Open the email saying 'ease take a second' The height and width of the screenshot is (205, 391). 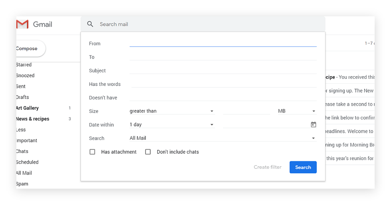point(350,104)
